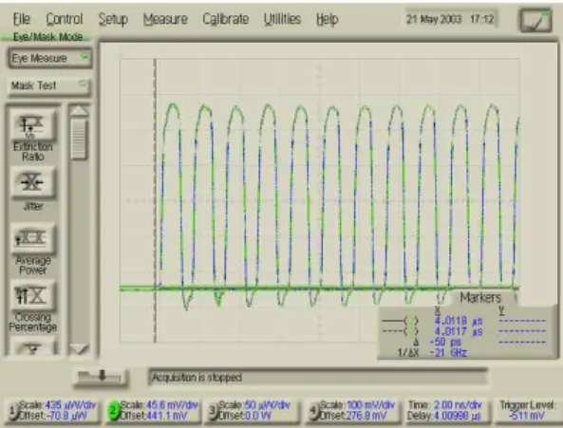Toggle the green channel 2 button

pyautogui.click(x=113, y=411)
